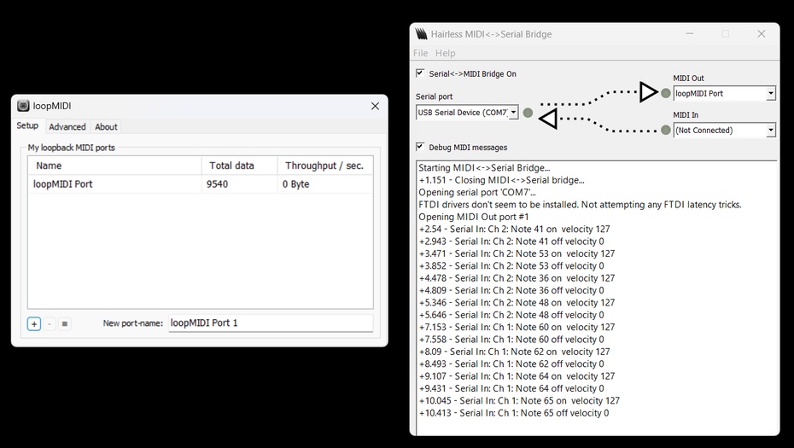Select the loopMIDI Port row in ports list
This screenshot has height=448, width=794.
point(201,184)
